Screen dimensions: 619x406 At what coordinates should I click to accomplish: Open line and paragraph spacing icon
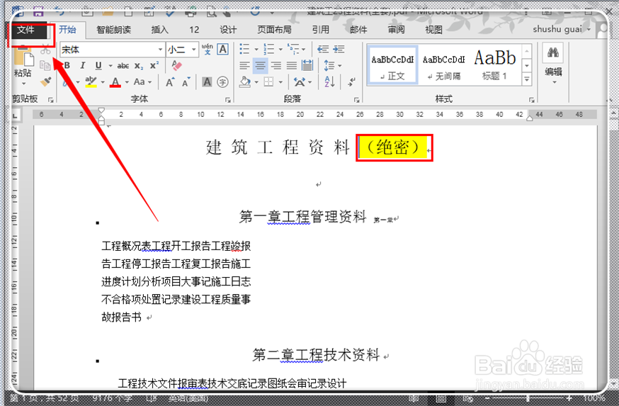point(329,66)
